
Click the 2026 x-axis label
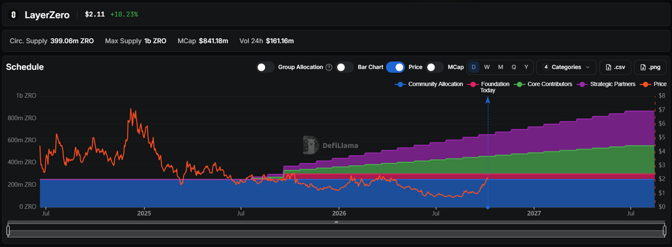(x=339, y=212)
